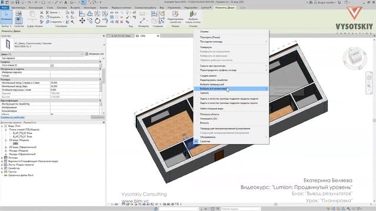Click the Edit Family (Редактировать семейство) icon
The width and height of the screenshot is (376, 211).
click(175, 14)
